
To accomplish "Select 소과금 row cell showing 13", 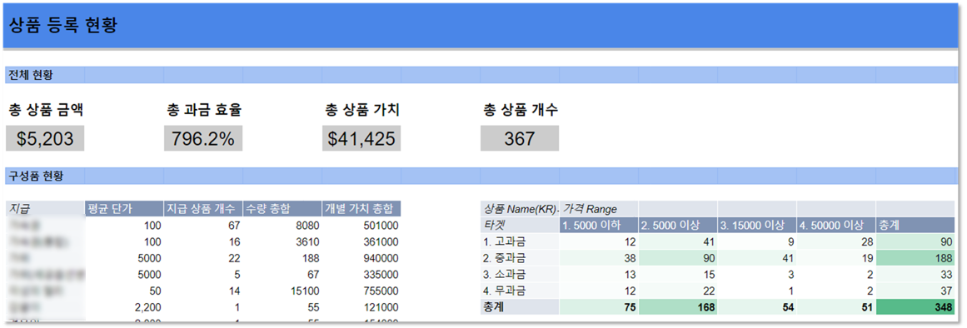I will coord(599,274).
